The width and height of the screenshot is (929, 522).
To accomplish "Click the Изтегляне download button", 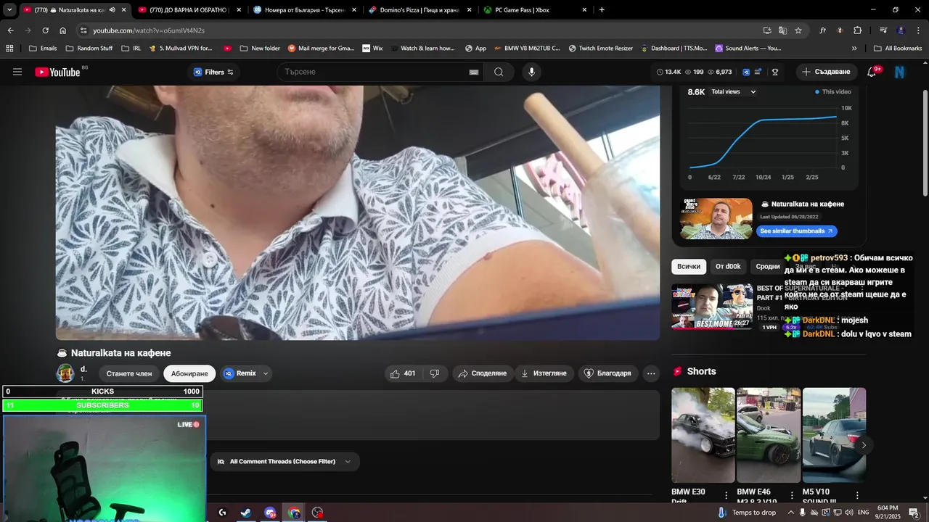I will coord(544,373).
